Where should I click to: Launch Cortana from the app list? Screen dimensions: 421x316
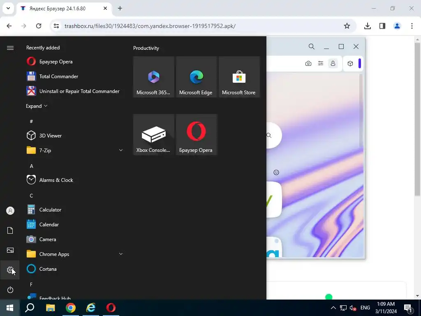pos(74,269)
